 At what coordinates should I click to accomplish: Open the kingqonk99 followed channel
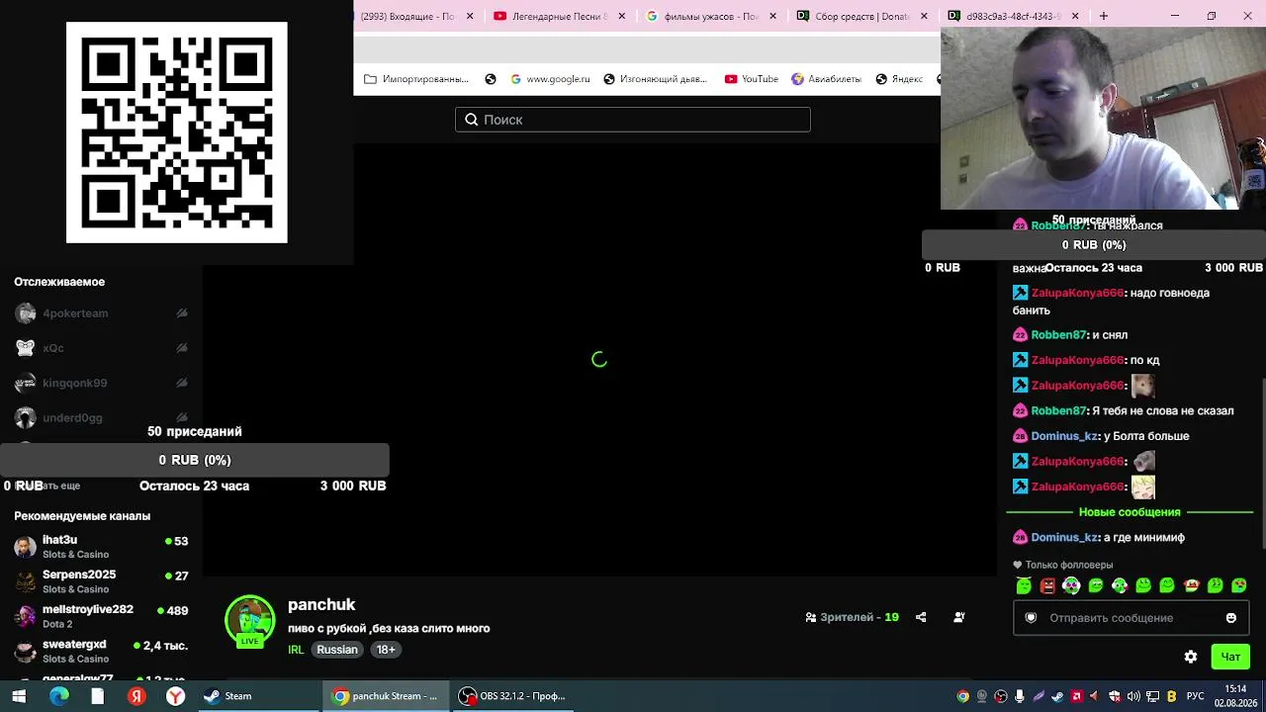point(101,383)
